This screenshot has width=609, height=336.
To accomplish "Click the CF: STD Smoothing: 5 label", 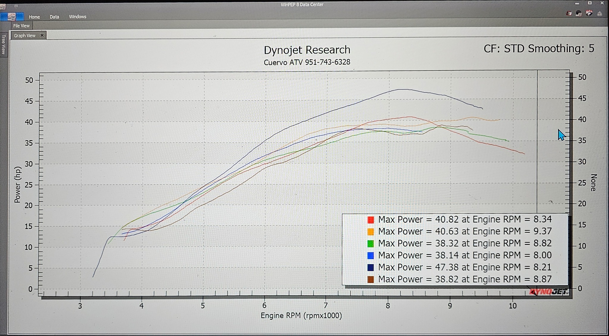I will pyautogui.click(x=539, y=48).
